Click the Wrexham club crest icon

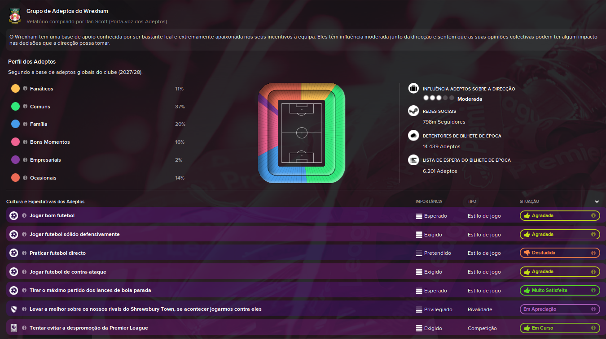(14, 16)
